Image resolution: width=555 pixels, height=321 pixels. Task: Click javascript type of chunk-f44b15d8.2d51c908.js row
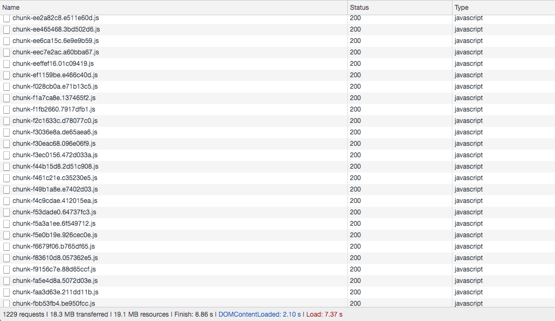point(469,166)
